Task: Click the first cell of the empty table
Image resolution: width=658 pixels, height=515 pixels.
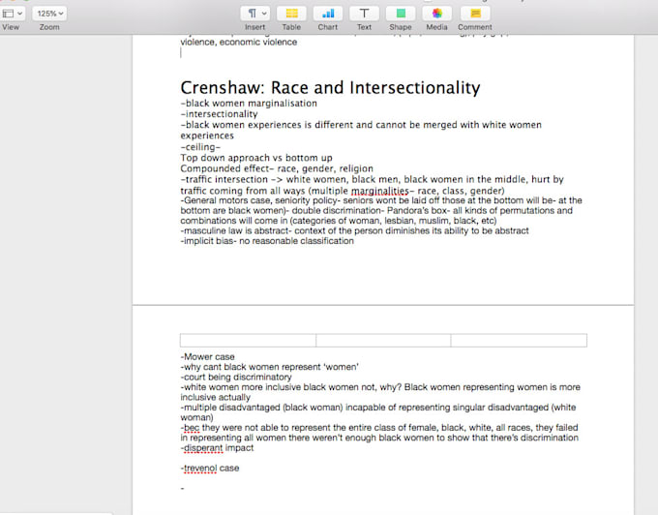Action: click(x=248, y=340)
